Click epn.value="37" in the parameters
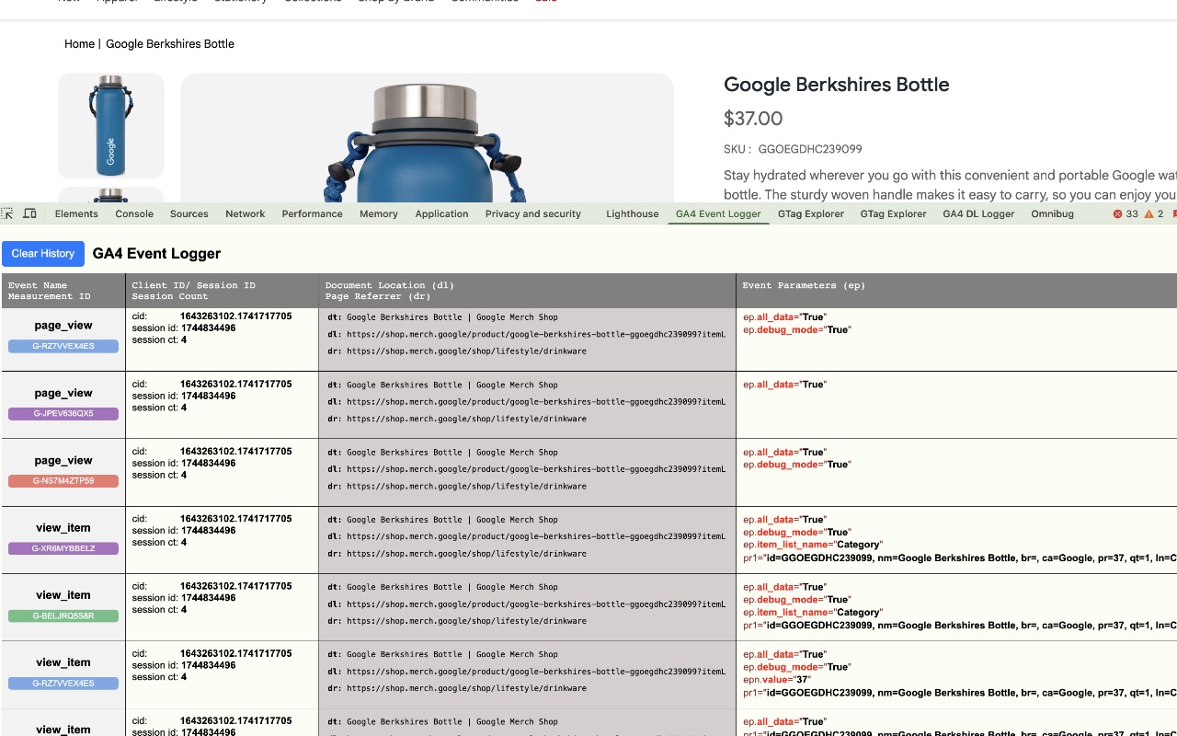The height and width of the screenshot is (736, 1177). [777, 680]
